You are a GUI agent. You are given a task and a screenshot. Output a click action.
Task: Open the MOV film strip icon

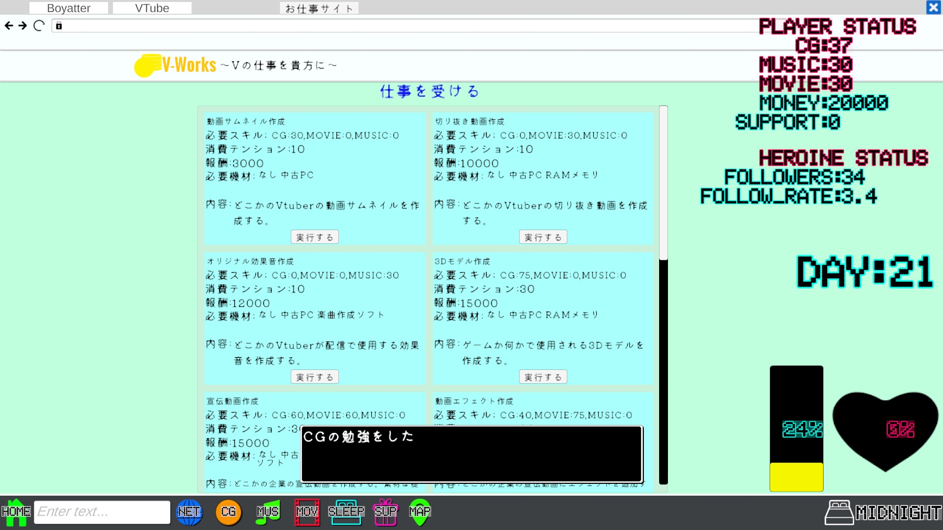click(x=307, y=512)
